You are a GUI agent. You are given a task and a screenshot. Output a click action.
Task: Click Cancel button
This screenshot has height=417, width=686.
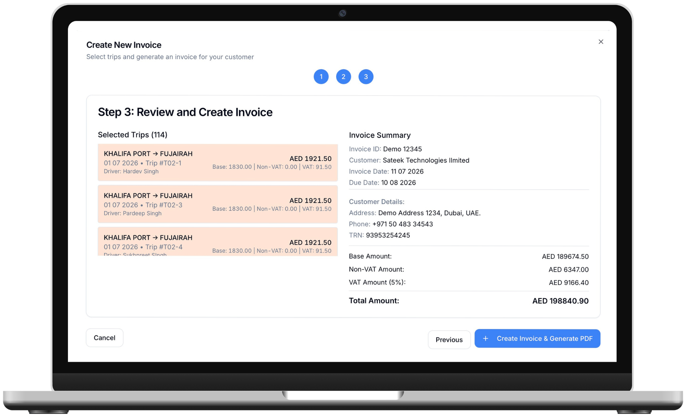tap(104, 338)
